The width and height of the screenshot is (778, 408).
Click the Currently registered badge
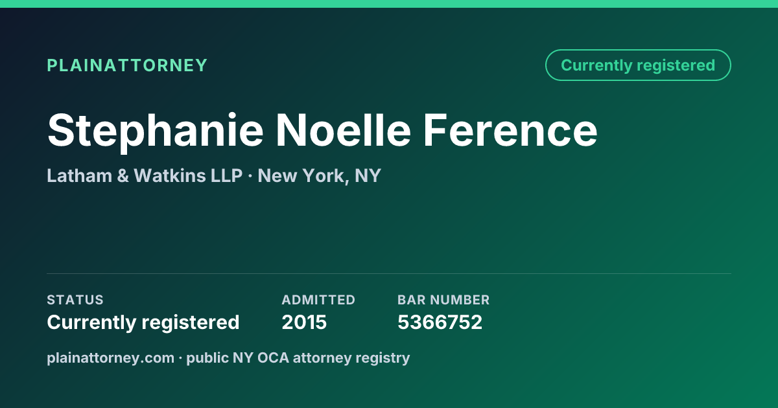point(638,65)
